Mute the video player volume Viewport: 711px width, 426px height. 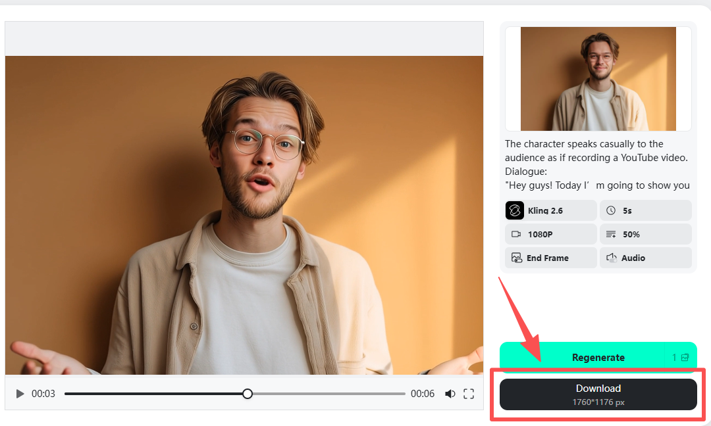[450, 393]
